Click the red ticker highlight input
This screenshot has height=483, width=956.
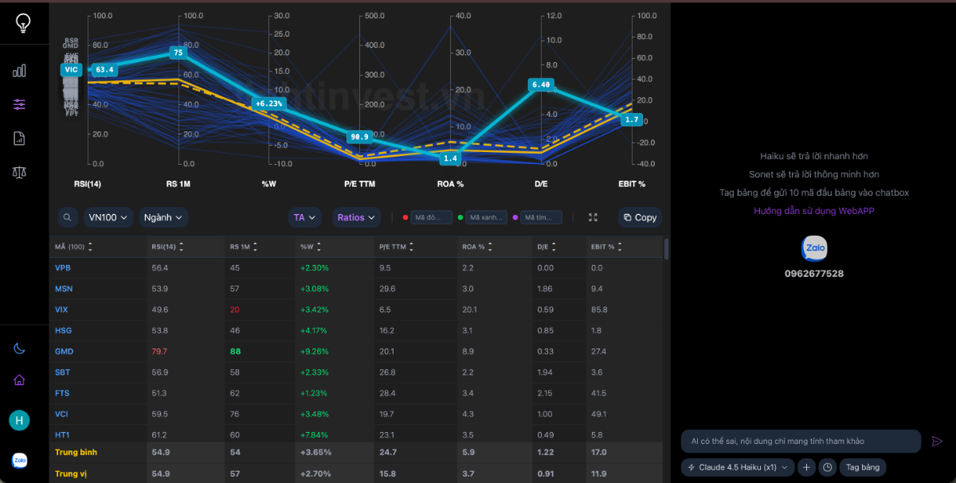click(x=433, y=217)
